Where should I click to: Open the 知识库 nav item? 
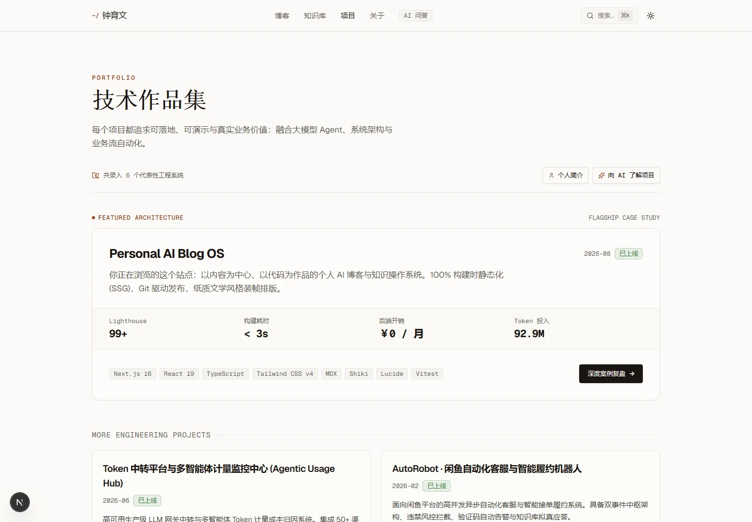point(315,16)
